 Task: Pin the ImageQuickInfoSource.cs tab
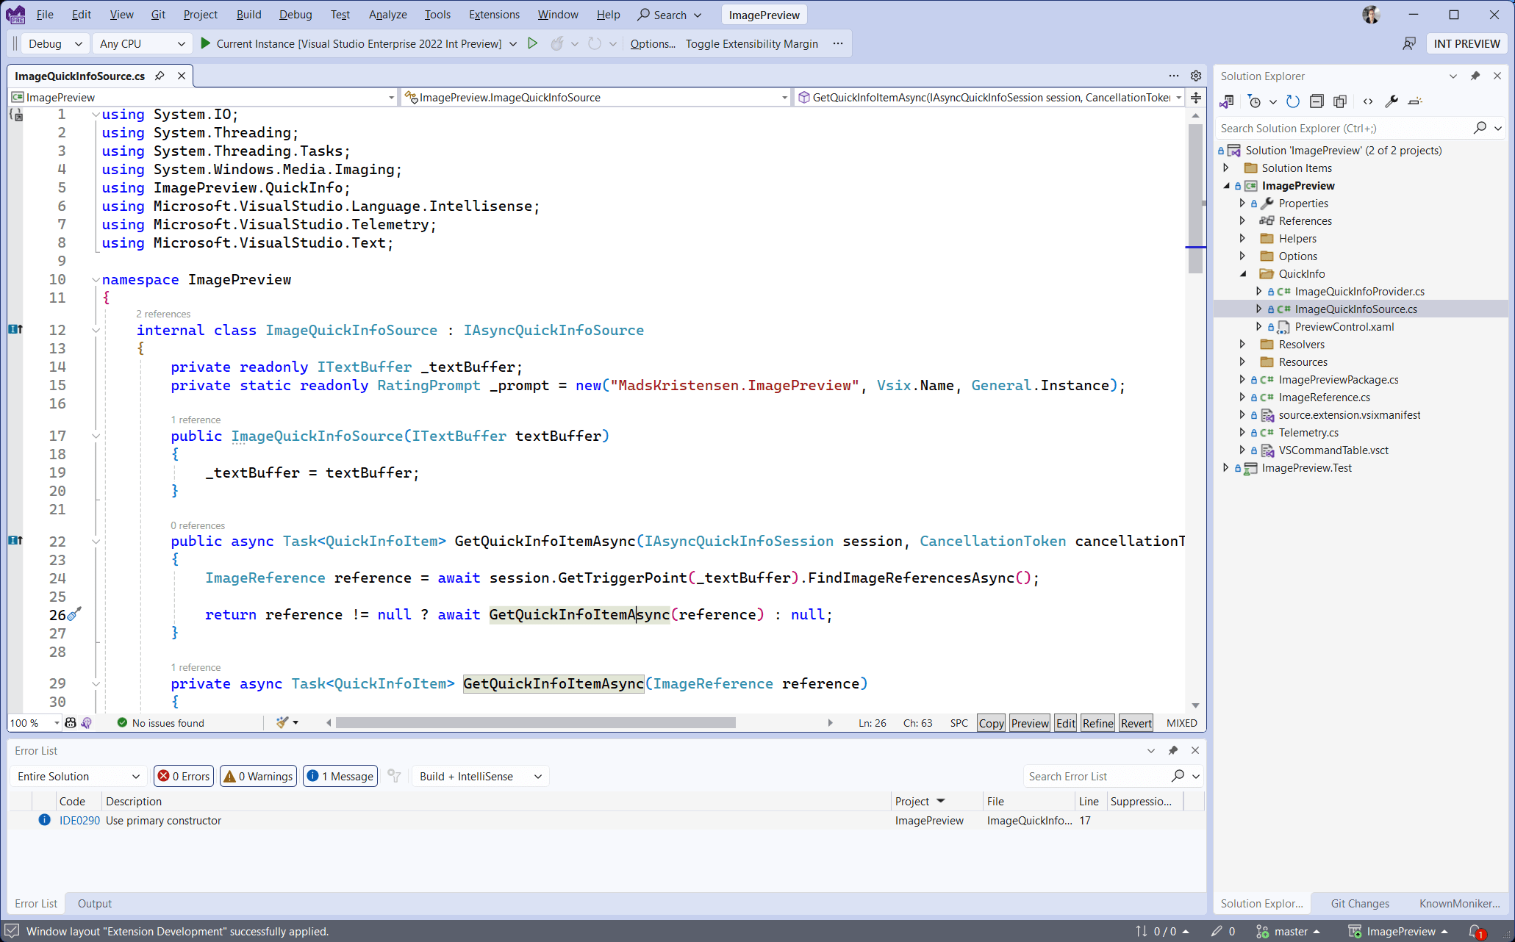160,76
